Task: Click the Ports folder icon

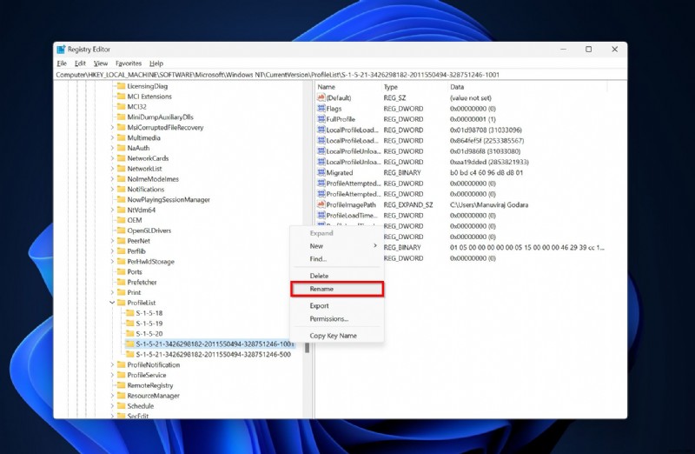Action: tap(121, 271)
